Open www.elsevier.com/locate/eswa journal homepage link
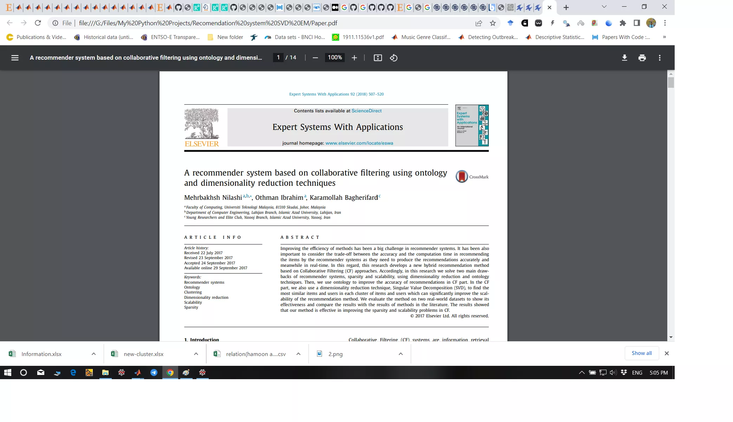Image resolution: width=733 pixels, height=422 pixels. 359,143
